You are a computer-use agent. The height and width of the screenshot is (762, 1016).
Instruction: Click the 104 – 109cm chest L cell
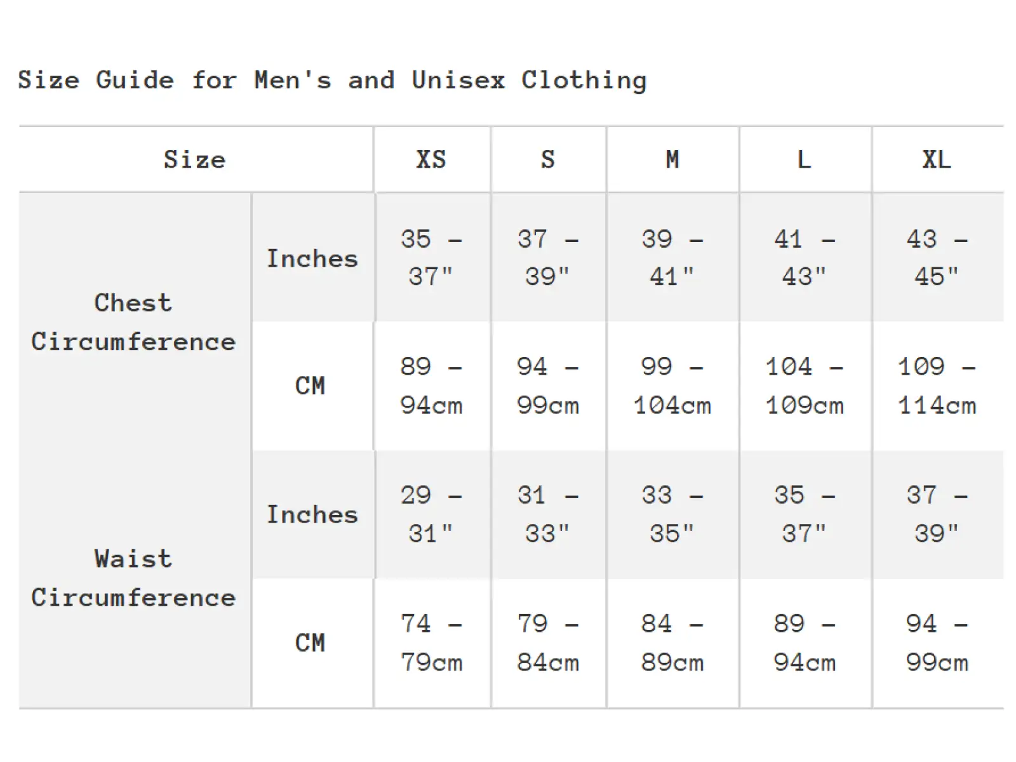805,386
